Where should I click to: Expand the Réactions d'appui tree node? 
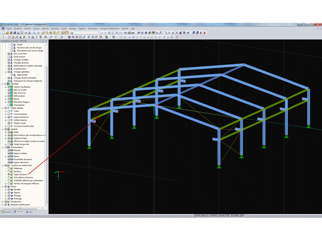tap(6, 102)
